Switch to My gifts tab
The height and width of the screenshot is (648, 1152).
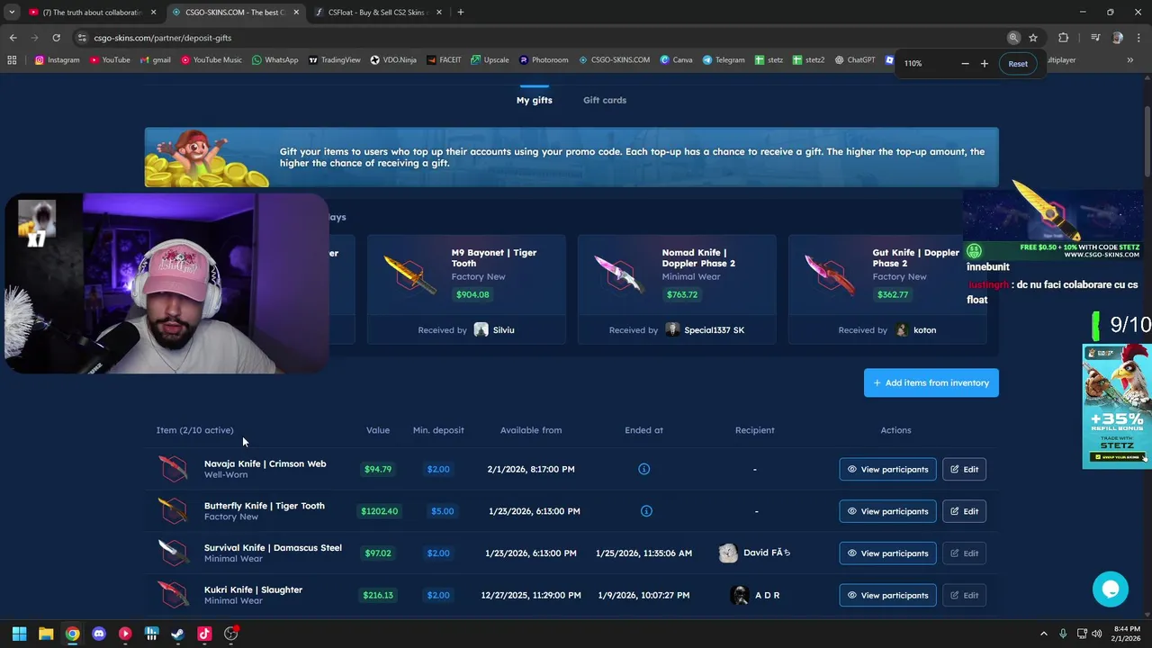coord(535,100)
